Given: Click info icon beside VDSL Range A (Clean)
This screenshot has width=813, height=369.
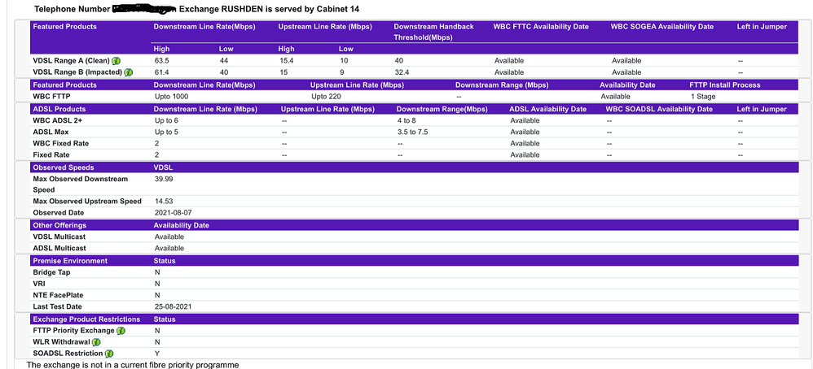Looking at the screenshot, I should point(116,61).
